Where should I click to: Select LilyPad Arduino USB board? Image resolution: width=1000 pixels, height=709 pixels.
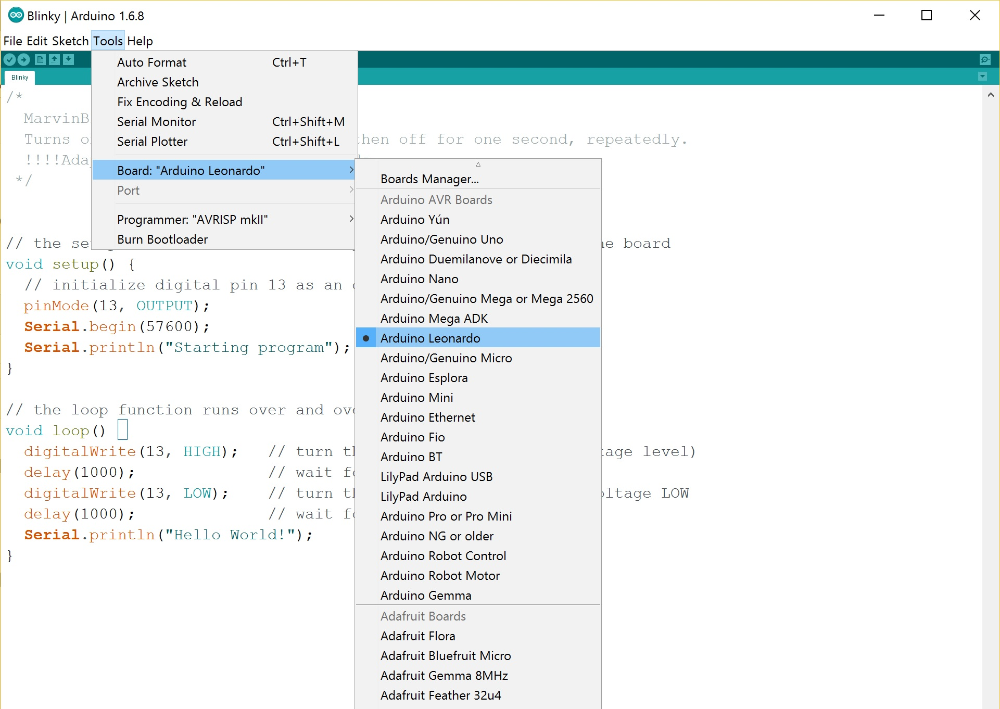coord(478,477)
